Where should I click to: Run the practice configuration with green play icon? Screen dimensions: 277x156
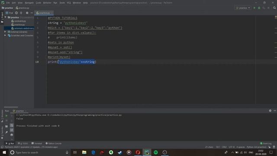(x=254, y=8)
